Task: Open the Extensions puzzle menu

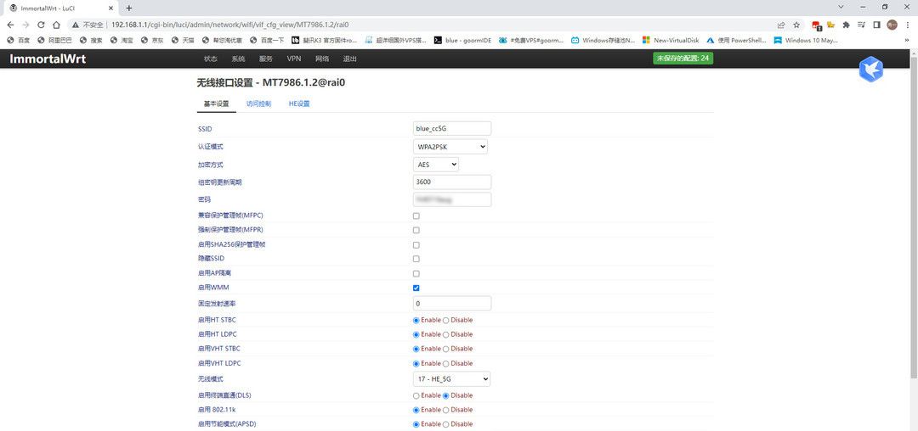Action: click(846, 25)
